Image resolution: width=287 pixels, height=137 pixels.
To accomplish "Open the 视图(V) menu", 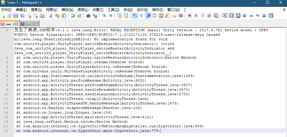I will (52, 10).
